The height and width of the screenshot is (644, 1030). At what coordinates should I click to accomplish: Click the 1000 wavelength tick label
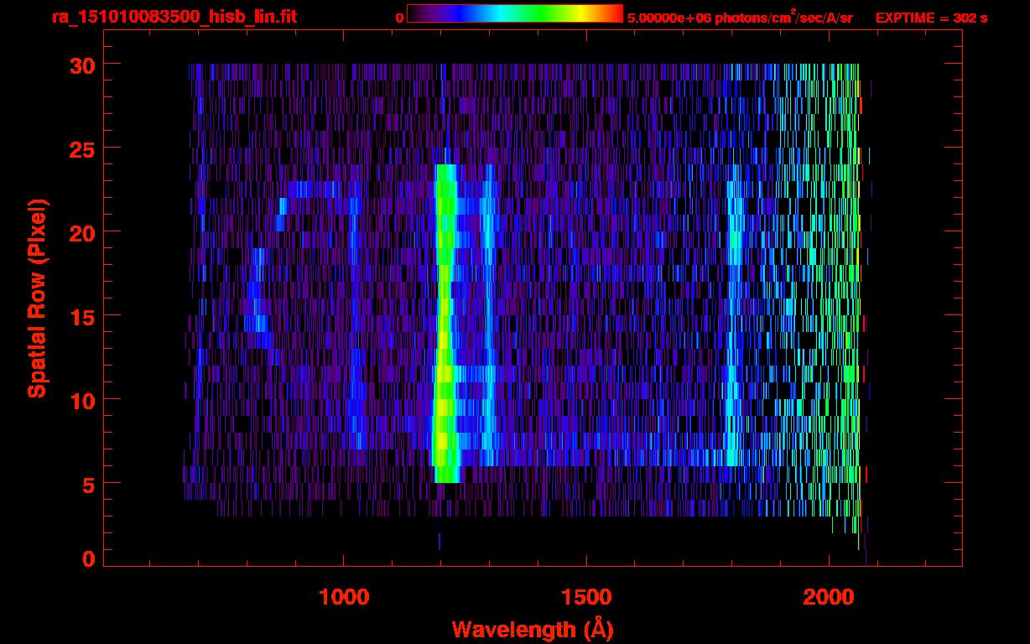(x=343, y=596)
